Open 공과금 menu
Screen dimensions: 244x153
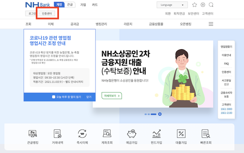click(75, 24)
